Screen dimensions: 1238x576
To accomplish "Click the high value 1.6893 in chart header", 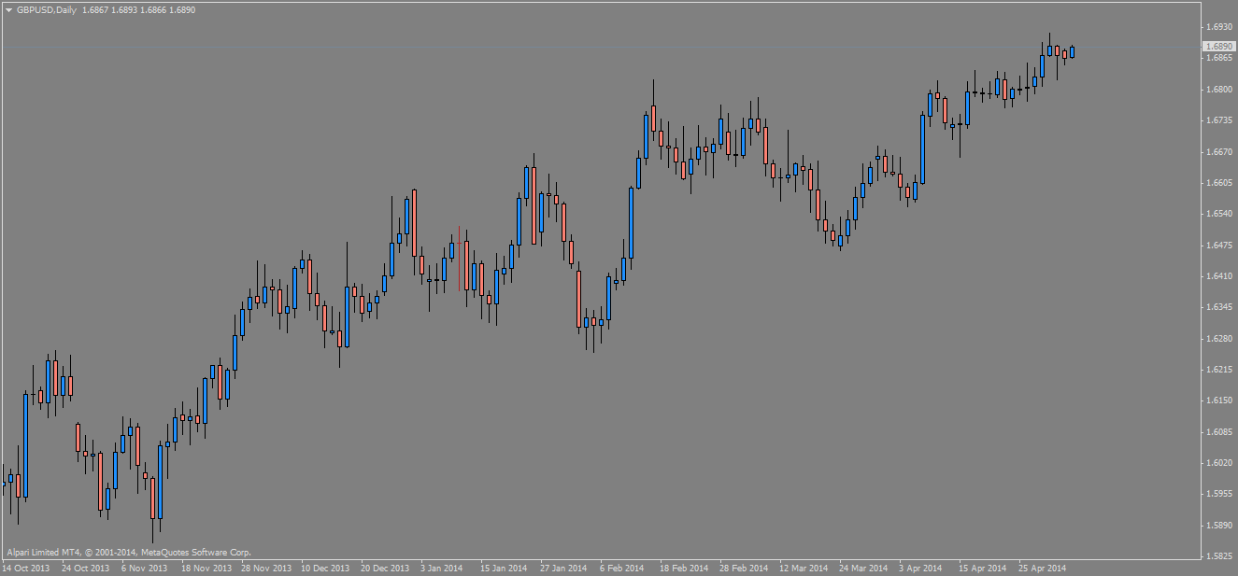I will click(124, 9).
